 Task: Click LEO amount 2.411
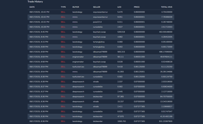(x=120, y=107)
